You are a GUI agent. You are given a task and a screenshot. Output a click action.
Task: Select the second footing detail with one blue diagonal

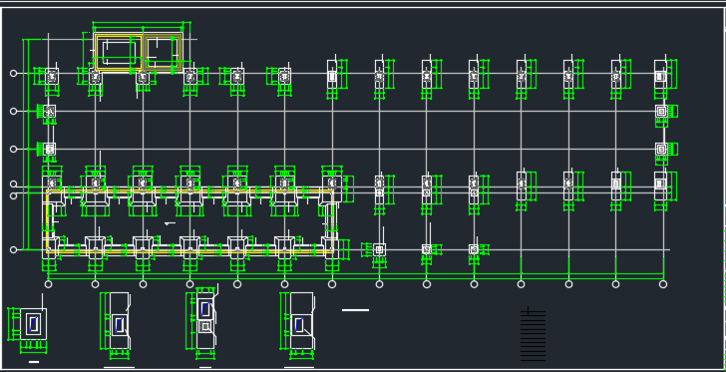pos(120,320)
